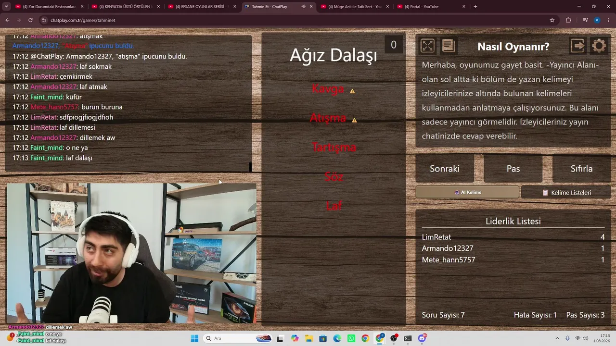
Task: Switch to the Portal - YouTube tab
Action: click(431, 7)
